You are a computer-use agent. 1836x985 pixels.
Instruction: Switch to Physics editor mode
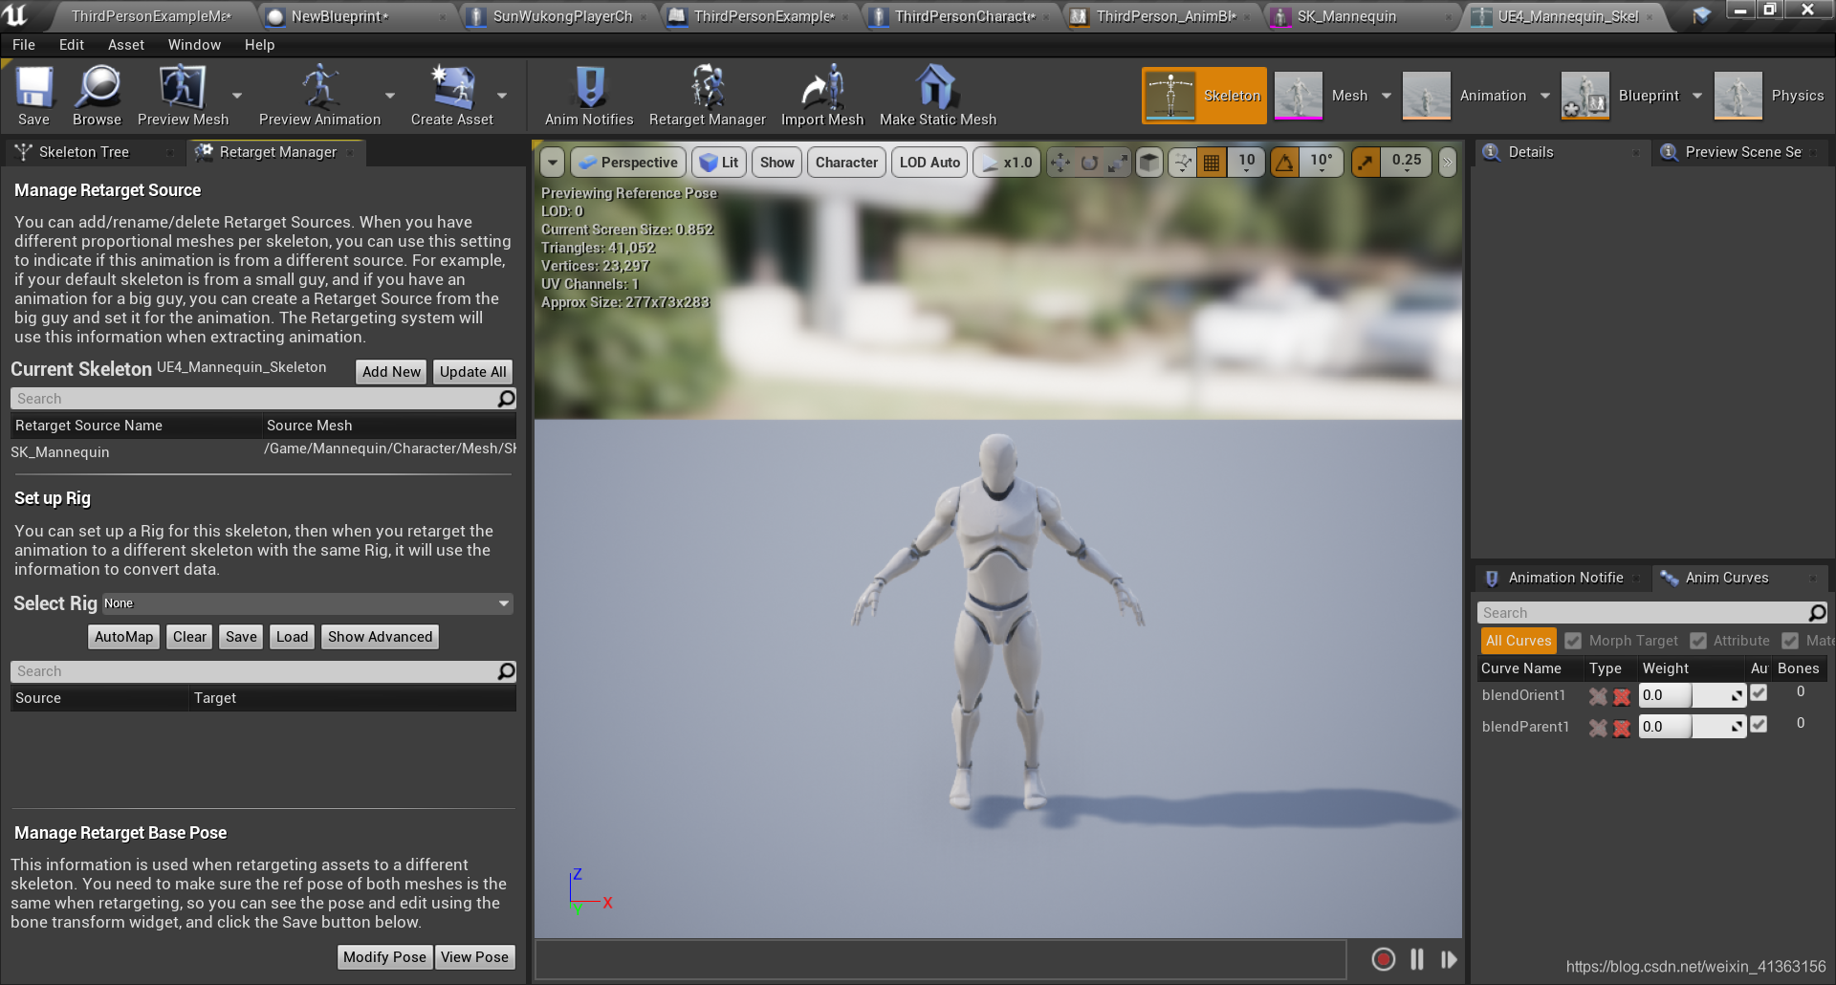(x=1770, y=96)
